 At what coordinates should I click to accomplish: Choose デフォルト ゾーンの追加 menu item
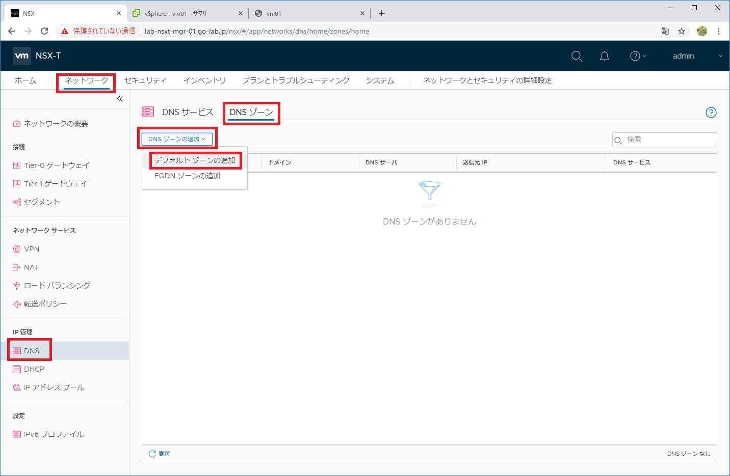195,160
